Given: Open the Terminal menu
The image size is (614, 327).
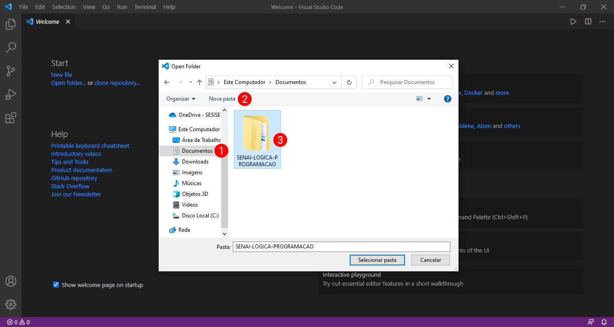Looking at the screenshot, I should [145, 7].
